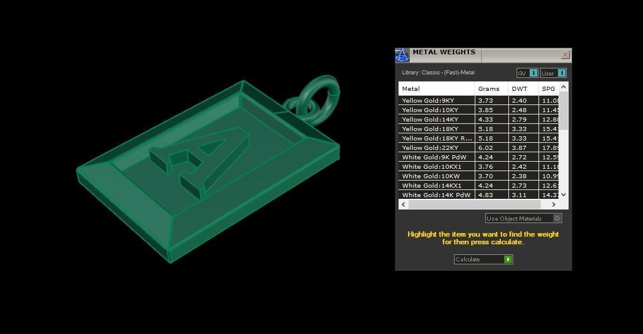Click the 2.79 DWT cell
Image resolution: width=643 pixels, height=334 pixels.
point(523,119)
